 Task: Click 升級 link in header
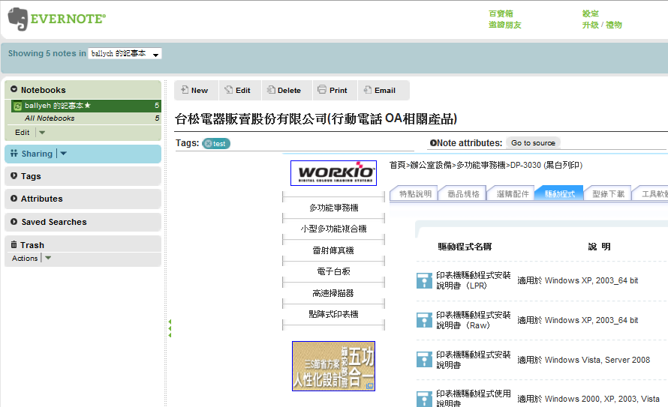pos(591,25)
